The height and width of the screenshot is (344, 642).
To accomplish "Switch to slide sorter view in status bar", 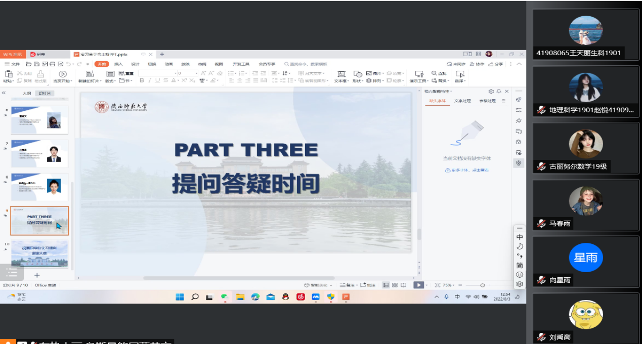I will [395, 285].
